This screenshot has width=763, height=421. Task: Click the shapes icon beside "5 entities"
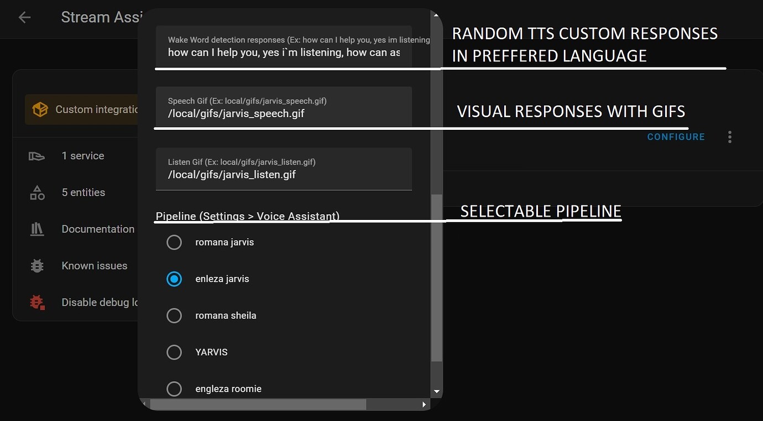36,192
